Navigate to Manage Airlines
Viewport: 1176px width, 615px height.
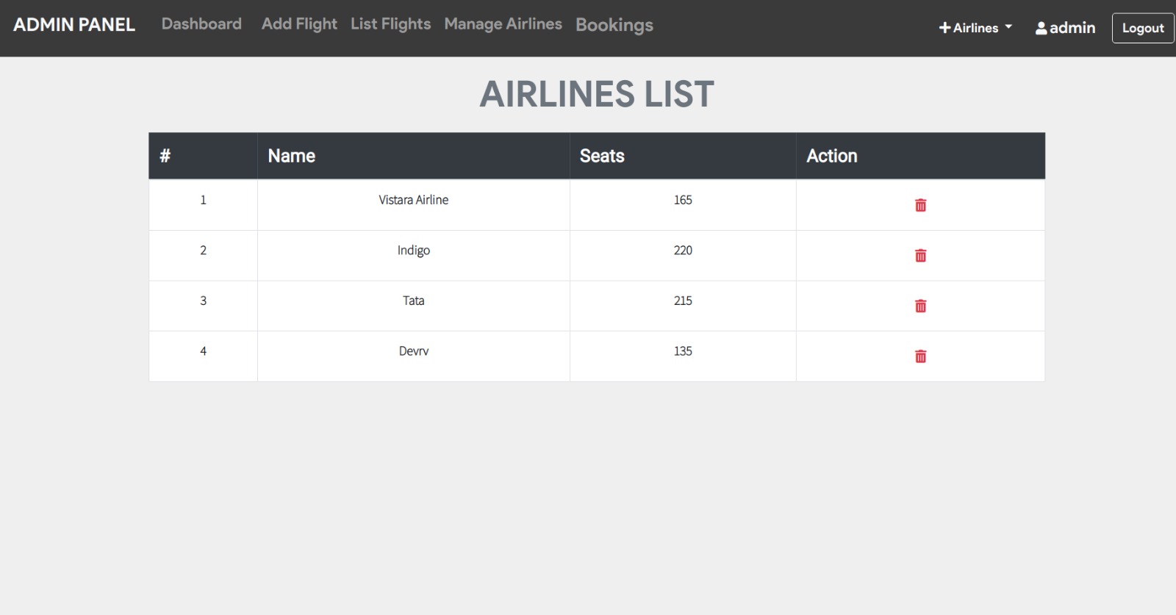click(503, 24)
